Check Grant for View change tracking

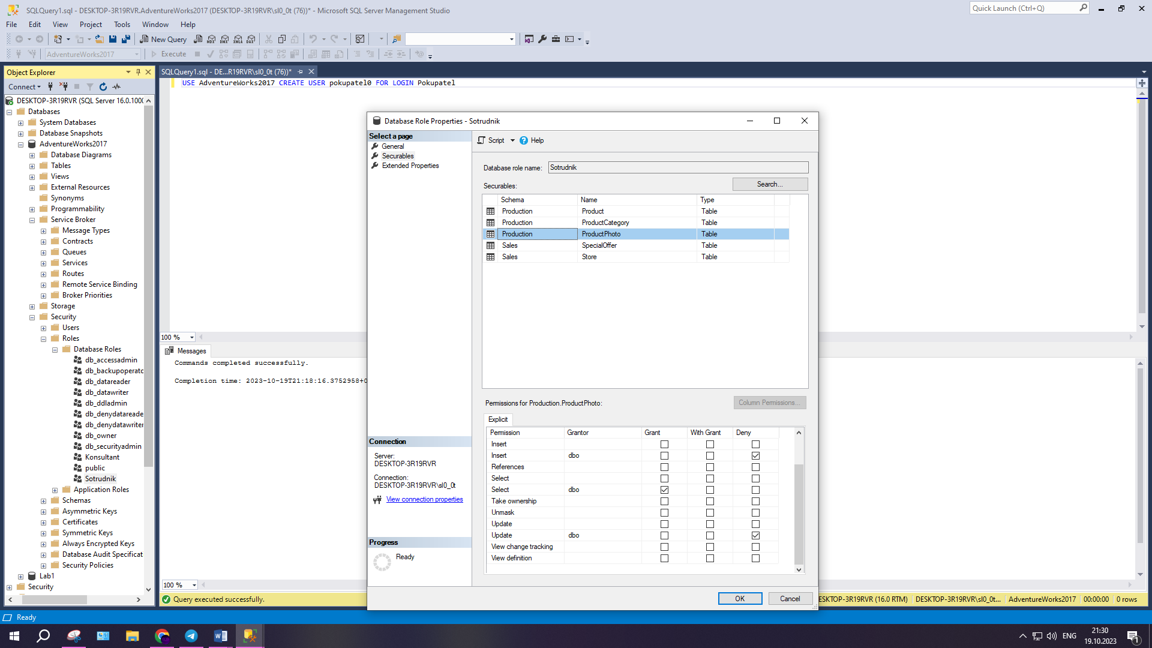click(664, 547)
